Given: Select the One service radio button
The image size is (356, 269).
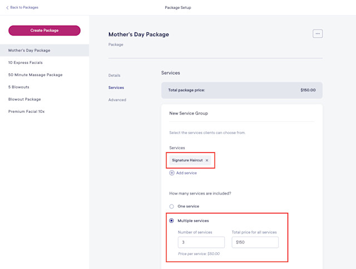Looking at the screenshot, I should [172, 206].
